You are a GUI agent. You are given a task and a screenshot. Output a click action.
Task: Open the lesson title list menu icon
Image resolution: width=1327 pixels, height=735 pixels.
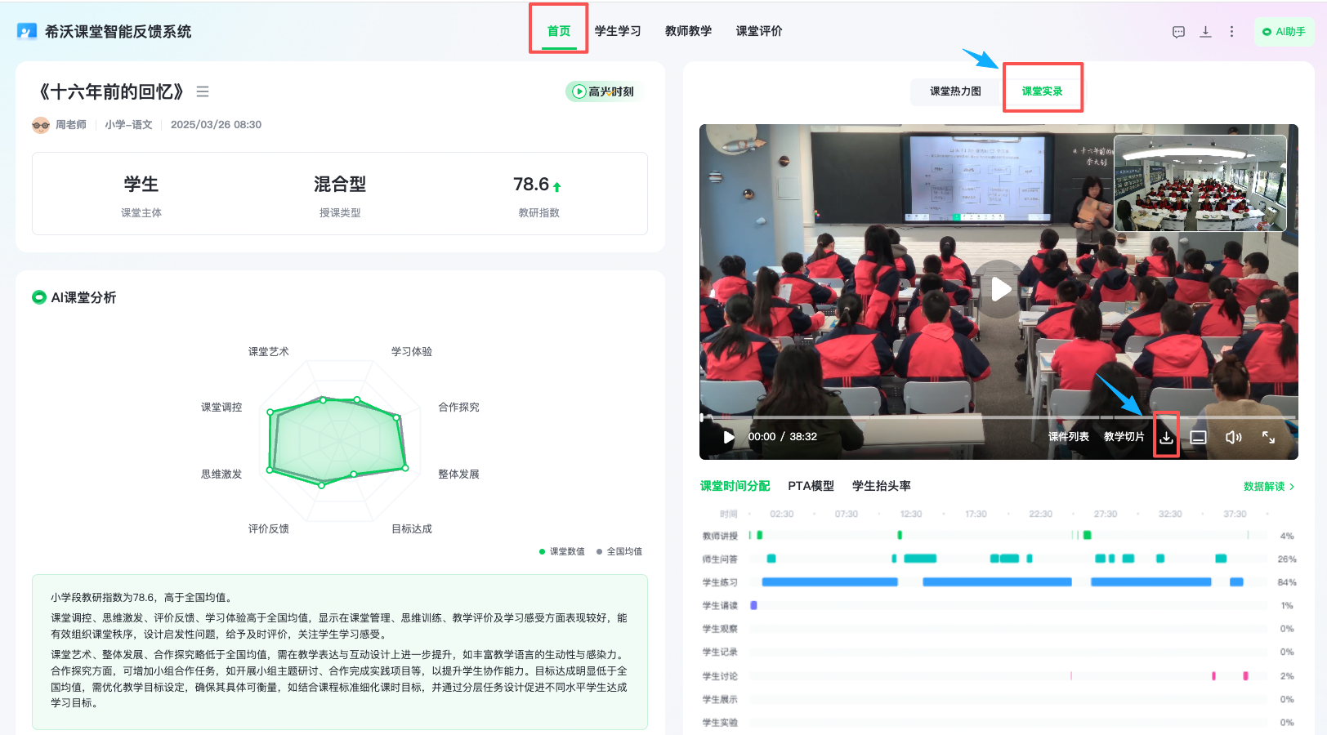pos(203,91)
